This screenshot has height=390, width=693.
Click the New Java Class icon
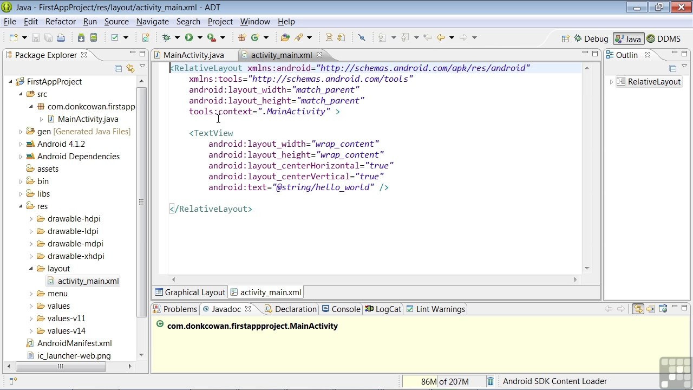(x=254, y=37)
